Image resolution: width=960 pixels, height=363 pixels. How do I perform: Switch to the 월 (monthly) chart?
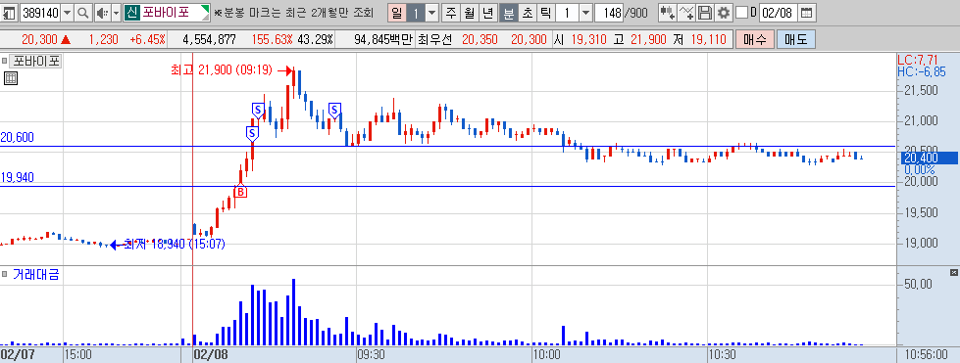470,12
